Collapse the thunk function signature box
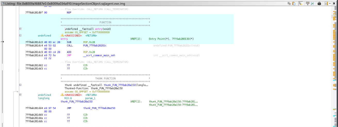 coord(20,85)
